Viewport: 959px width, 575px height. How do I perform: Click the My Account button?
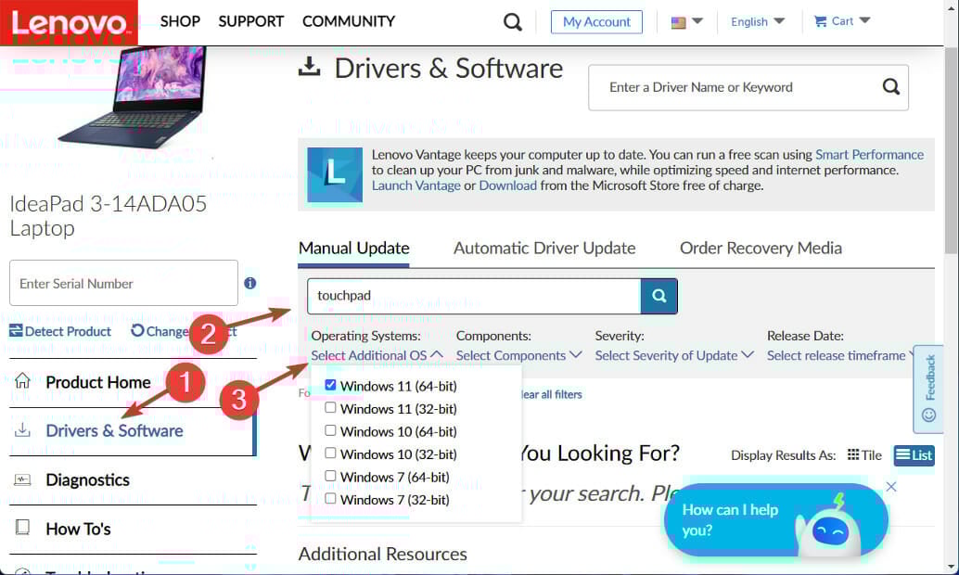click(x=596, y=22)
